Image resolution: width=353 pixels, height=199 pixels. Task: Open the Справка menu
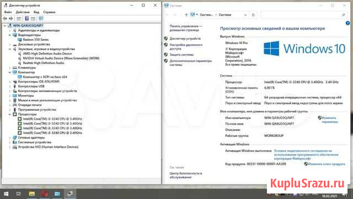click(x=49, y=12)
